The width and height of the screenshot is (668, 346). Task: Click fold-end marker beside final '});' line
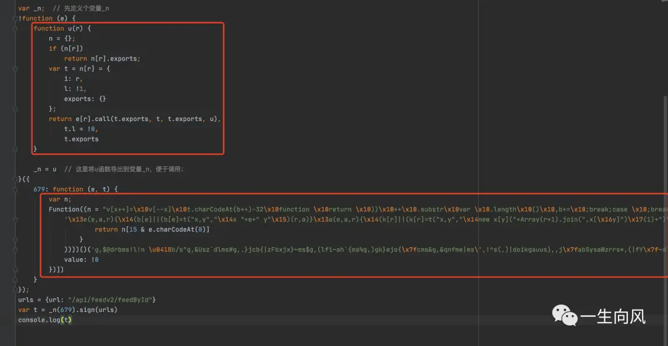coord(15,290)
